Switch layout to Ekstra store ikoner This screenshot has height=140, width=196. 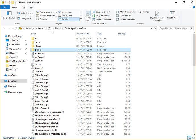click(x=46, y=12)
